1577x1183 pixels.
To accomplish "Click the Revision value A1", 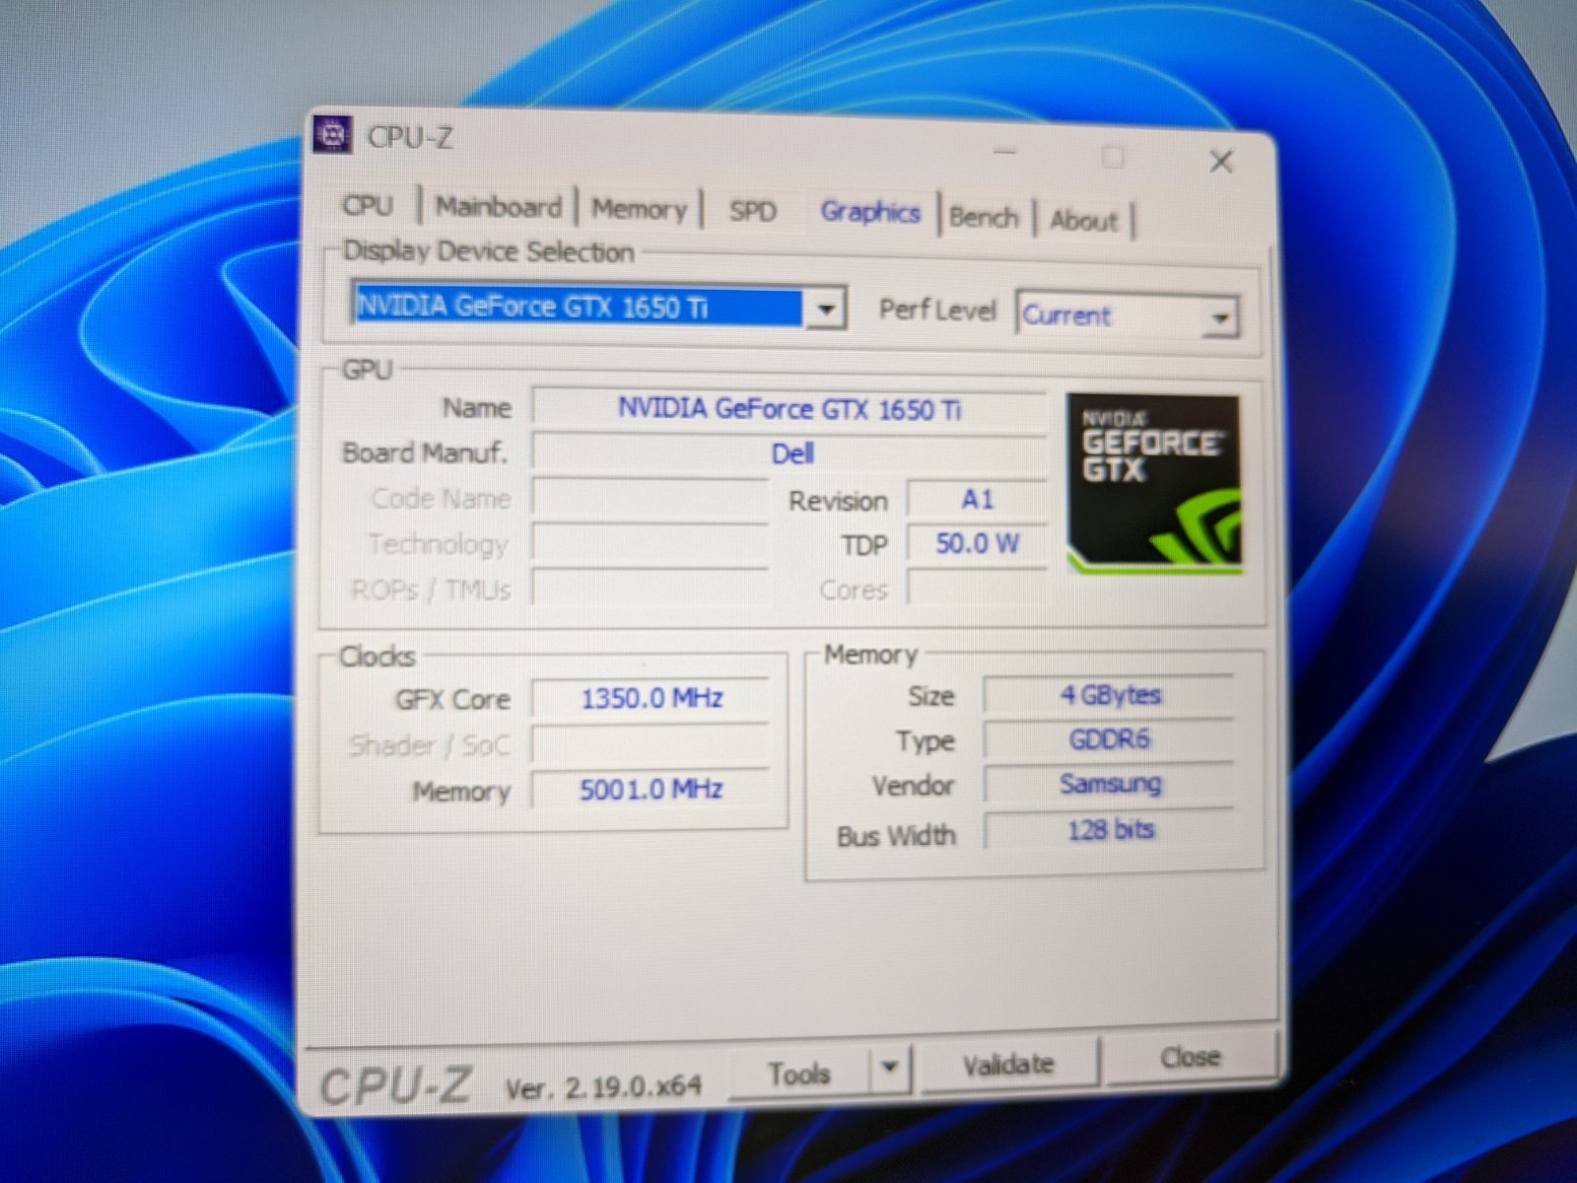I will tap(977, 500).
